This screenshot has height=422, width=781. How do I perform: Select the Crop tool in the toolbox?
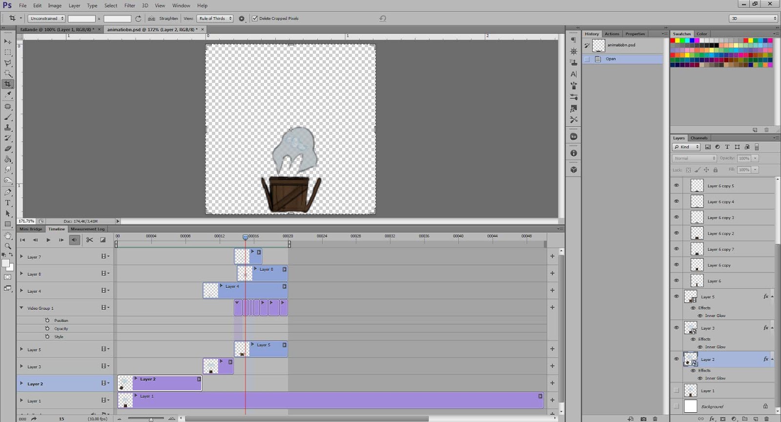click(x=8, y=84)
